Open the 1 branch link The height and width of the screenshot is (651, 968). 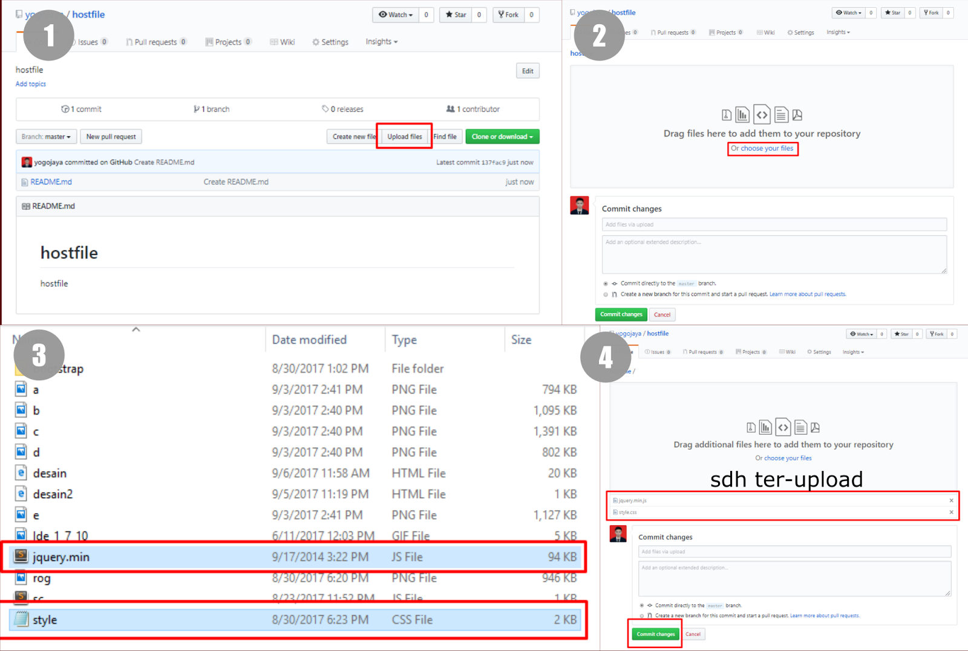[211, 109]
